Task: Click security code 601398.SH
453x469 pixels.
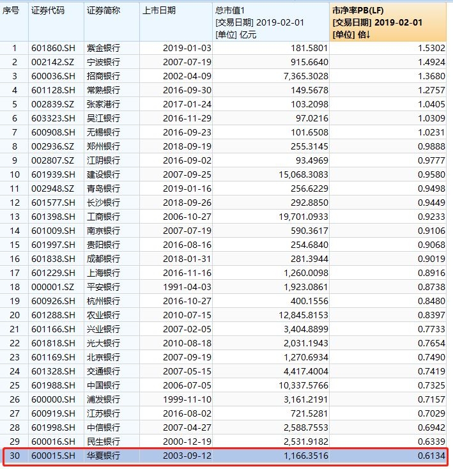Action: [53, 217]
